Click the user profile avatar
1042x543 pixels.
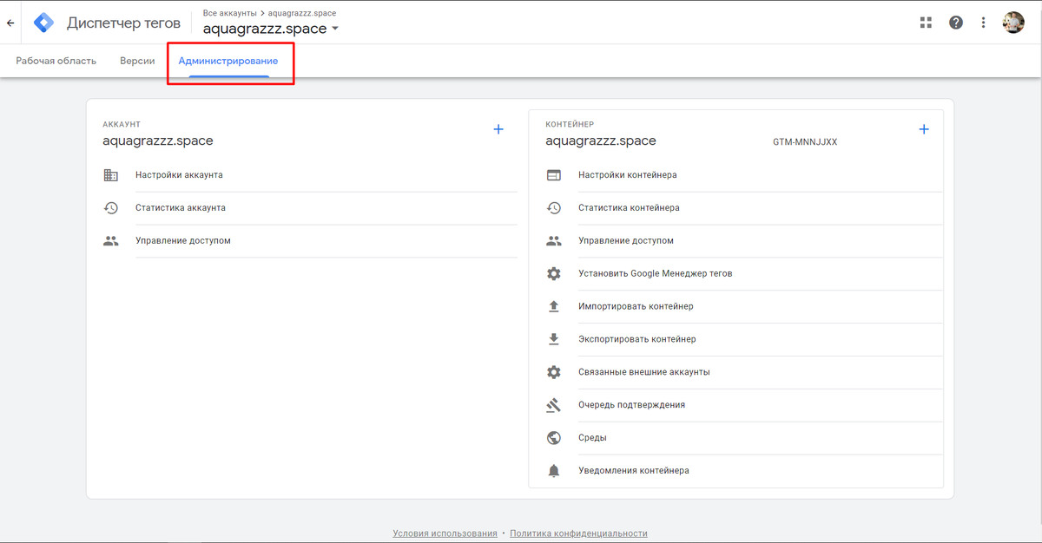click(x=1013, y=23)
